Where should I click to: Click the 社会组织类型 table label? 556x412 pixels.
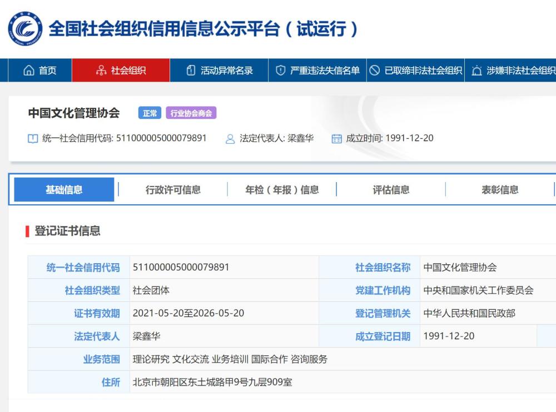point(92,290)
